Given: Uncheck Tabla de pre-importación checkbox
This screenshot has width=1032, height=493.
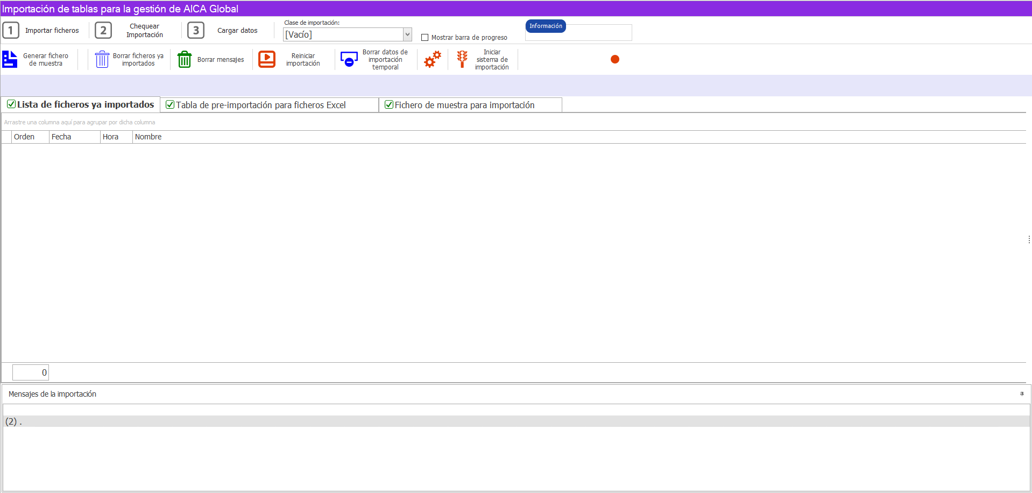Looking at the screenshot, I should [x=170, y=105].
